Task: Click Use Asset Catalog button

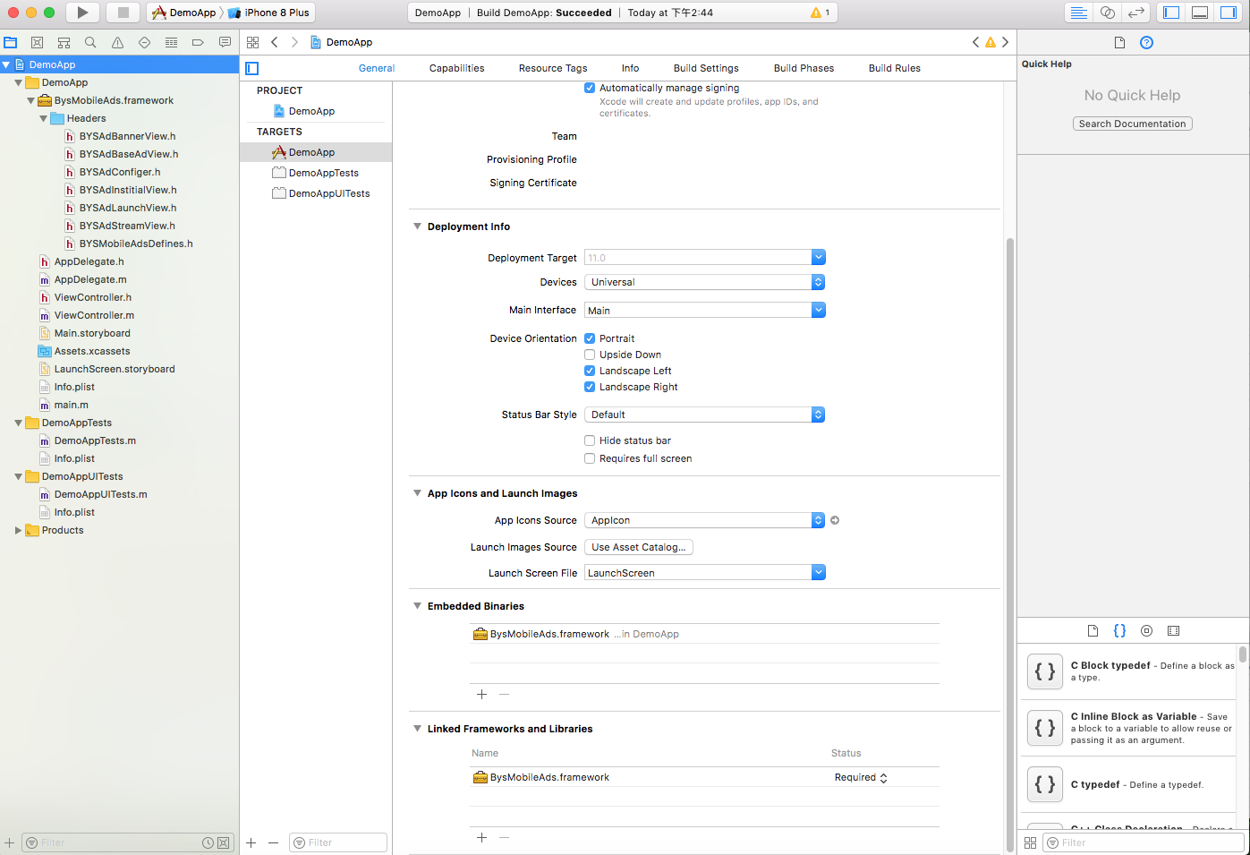Action: coord(639,547)
